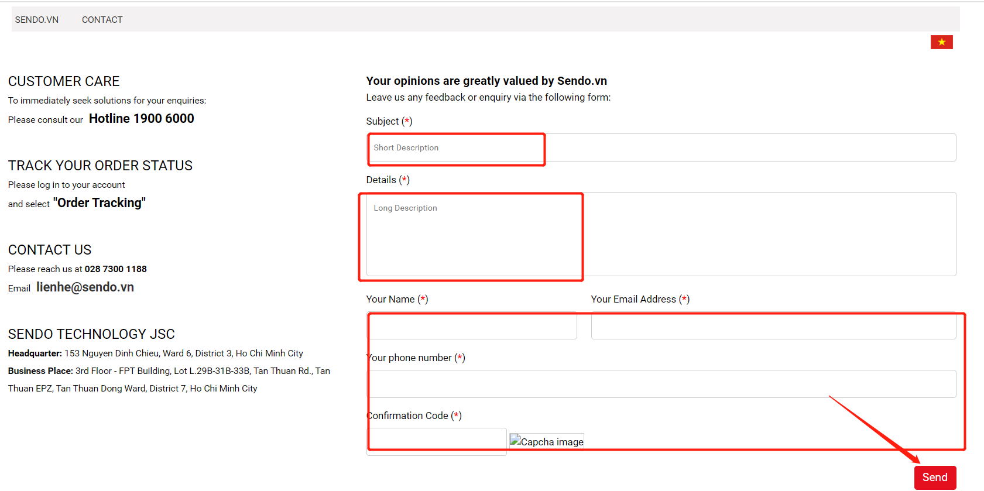Screen dimensions: 984x491
Task: Click the Capcha image placeholder
Action: 547,441
